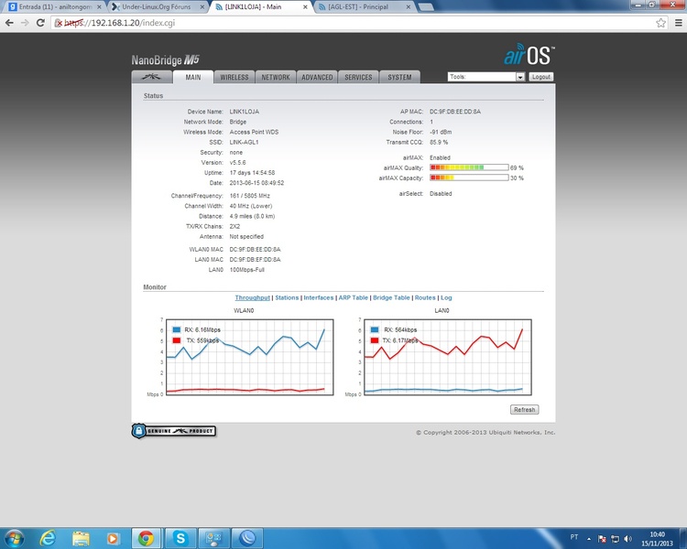Bookmark this page with the star icon
Viewport: 687px width, 549px height.
click(660, 23)
